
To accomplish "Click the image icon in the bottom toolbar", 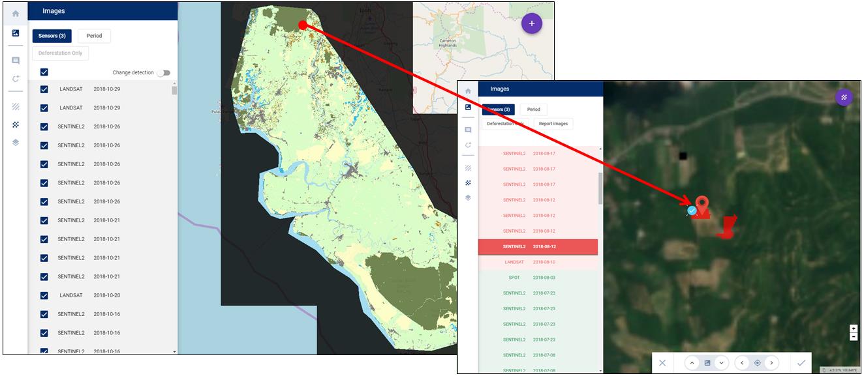I will [707, 363].
